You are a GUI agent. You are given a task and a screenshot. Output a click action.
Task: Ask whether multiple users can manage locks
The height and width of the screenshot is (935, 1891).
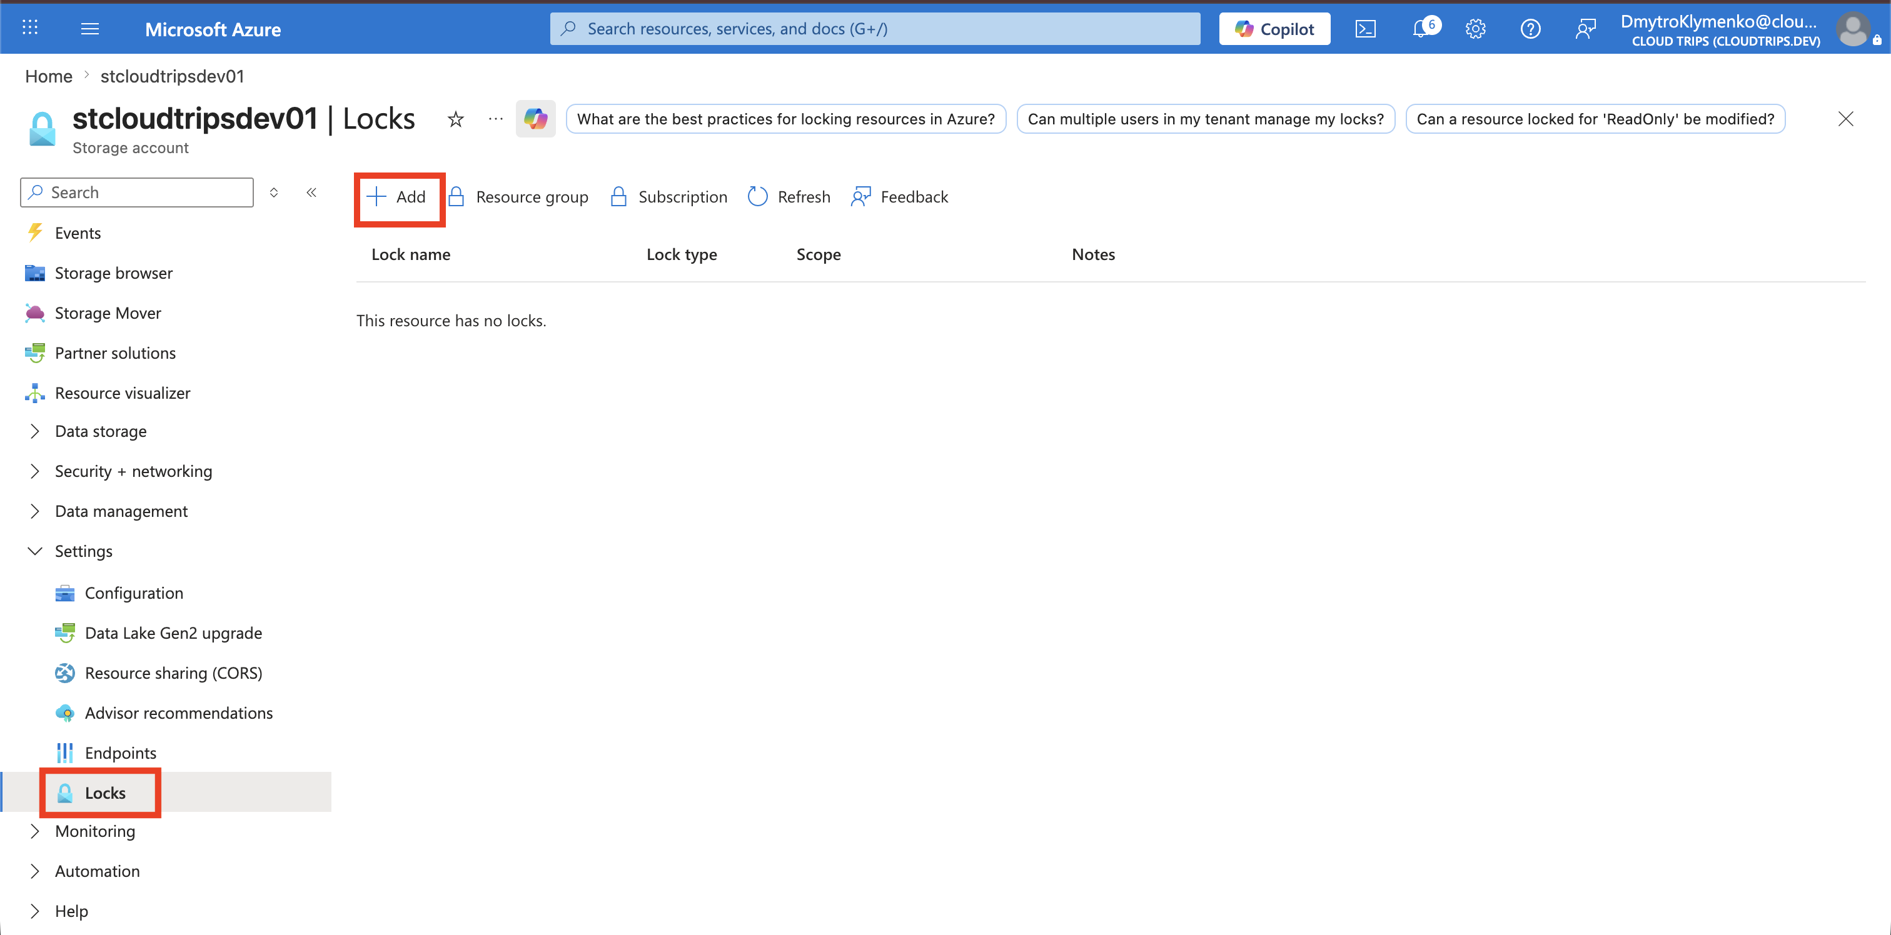pos(1206,119)
